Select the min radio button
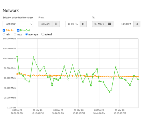This screenshot has width=143, height=115. [x=4, y=34]
